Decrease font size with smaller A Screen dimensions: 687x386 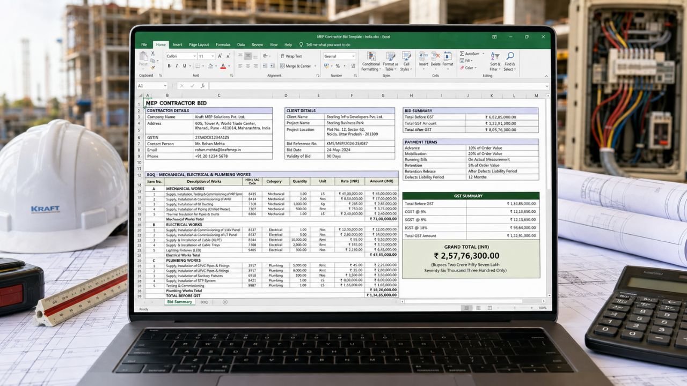click(x=228, y=56)
